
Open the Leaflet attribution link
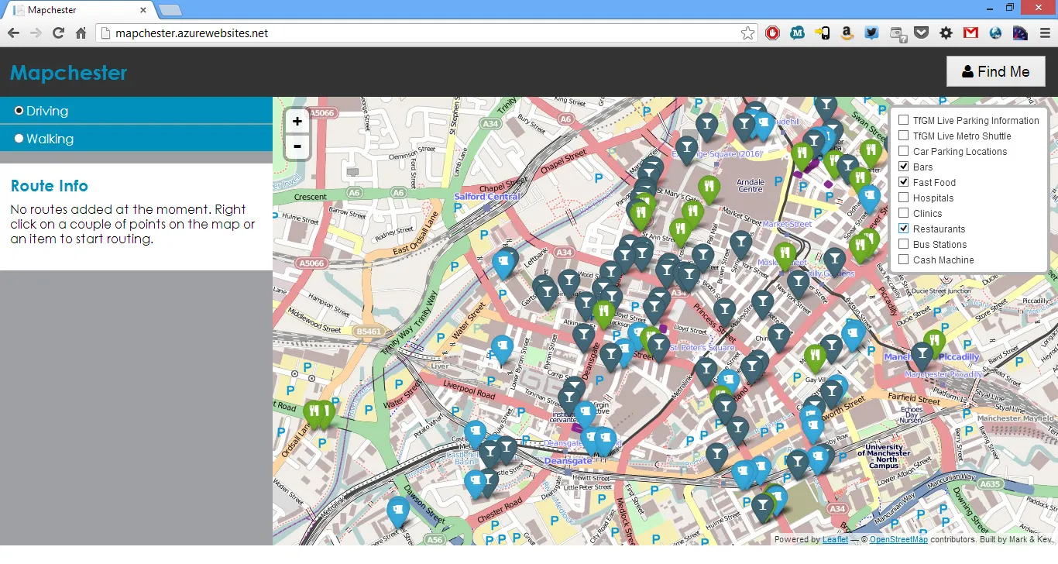tap(835, 540)
